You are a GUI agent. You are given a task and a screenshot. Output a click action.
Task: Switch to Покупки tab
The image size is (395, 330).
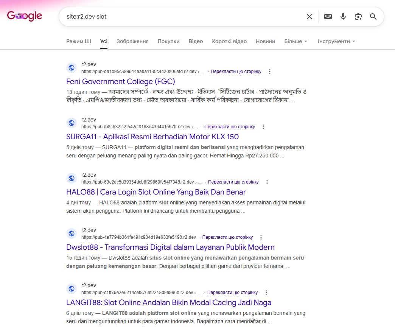[168, 41]
